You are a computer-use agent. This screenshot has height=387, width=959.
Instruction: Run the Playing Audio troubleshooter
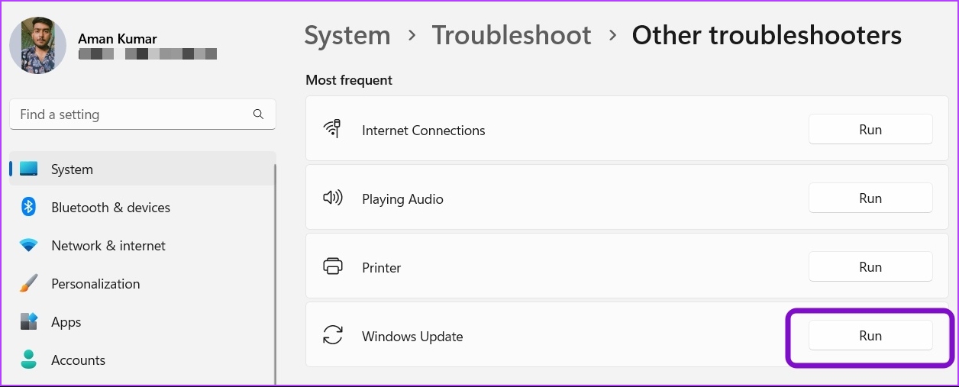click(870, 198)
